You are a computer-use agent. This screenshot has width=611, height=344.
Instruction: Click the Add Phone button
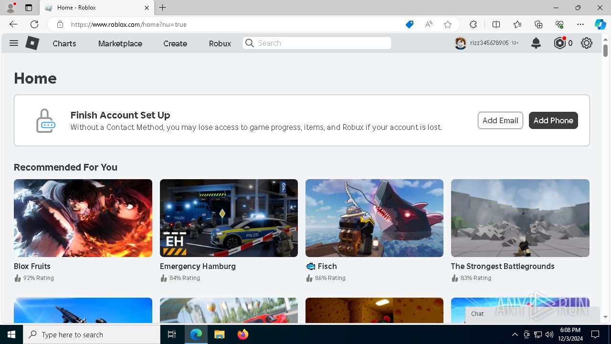coord(553,120)
